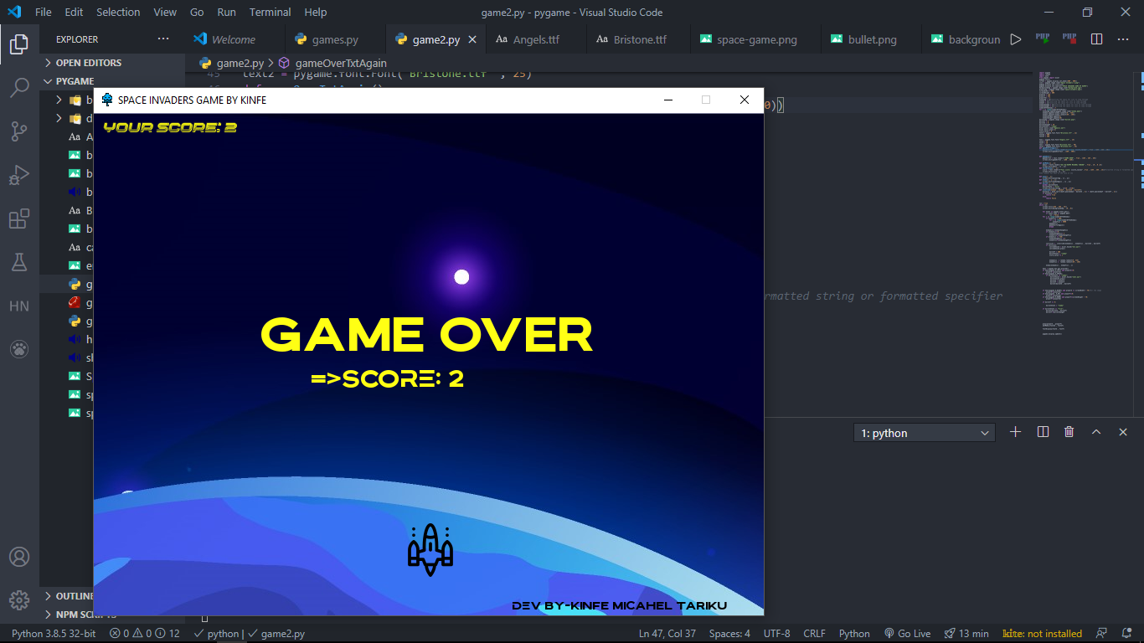Screen dimensions: 1144x643
Task: Open the Terminal menu
Action: (x=270, y=13)
